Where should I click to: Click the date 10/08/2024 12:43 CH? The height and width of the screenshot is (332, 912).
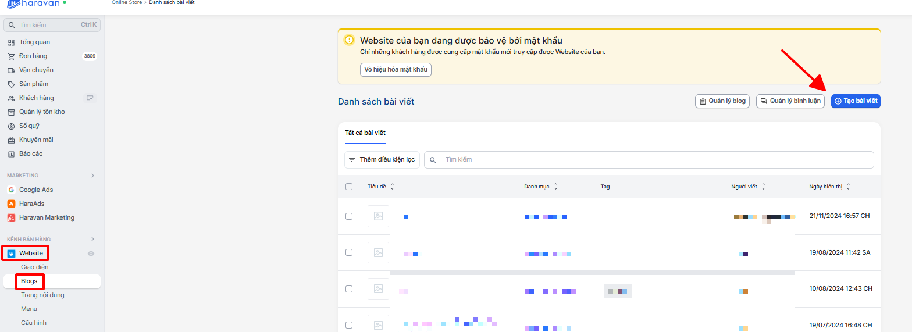[x=839, y=289]
